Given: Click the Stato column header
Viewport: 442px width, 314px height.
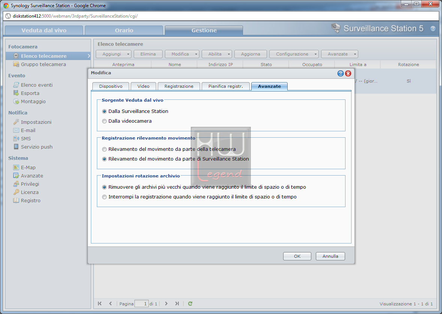Looking at the screenshot, I should tap(266, 65).
